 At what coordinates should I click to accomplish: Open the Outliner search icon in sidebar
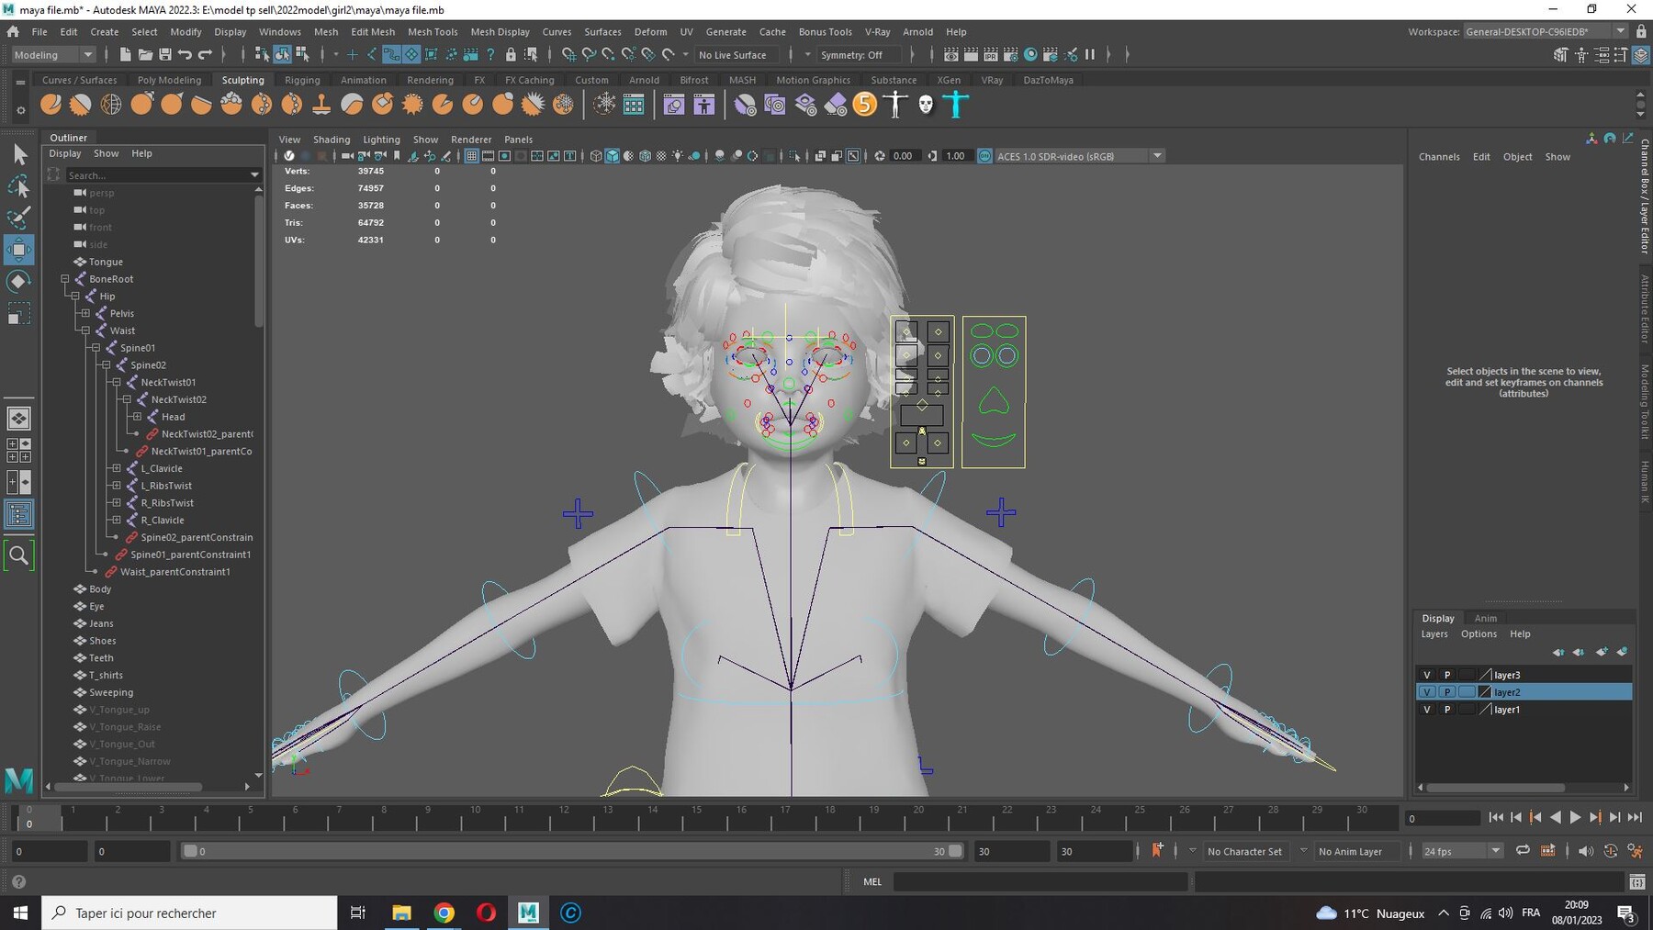[x=18, y=555]
